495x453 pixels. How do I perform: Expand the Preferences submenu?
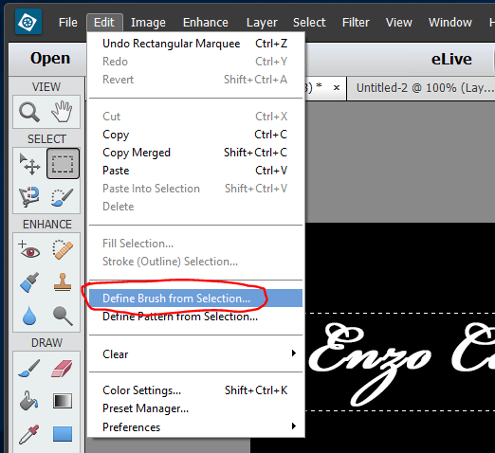[x=195, y=427]
